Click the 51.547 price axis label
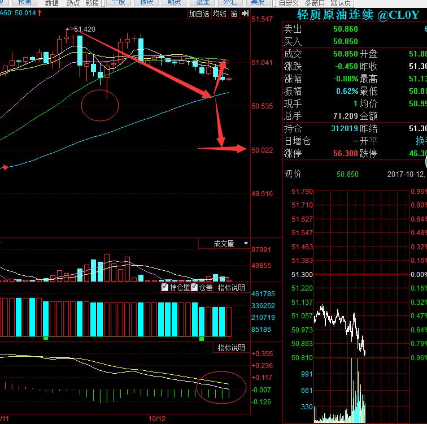 click(262, 19)
